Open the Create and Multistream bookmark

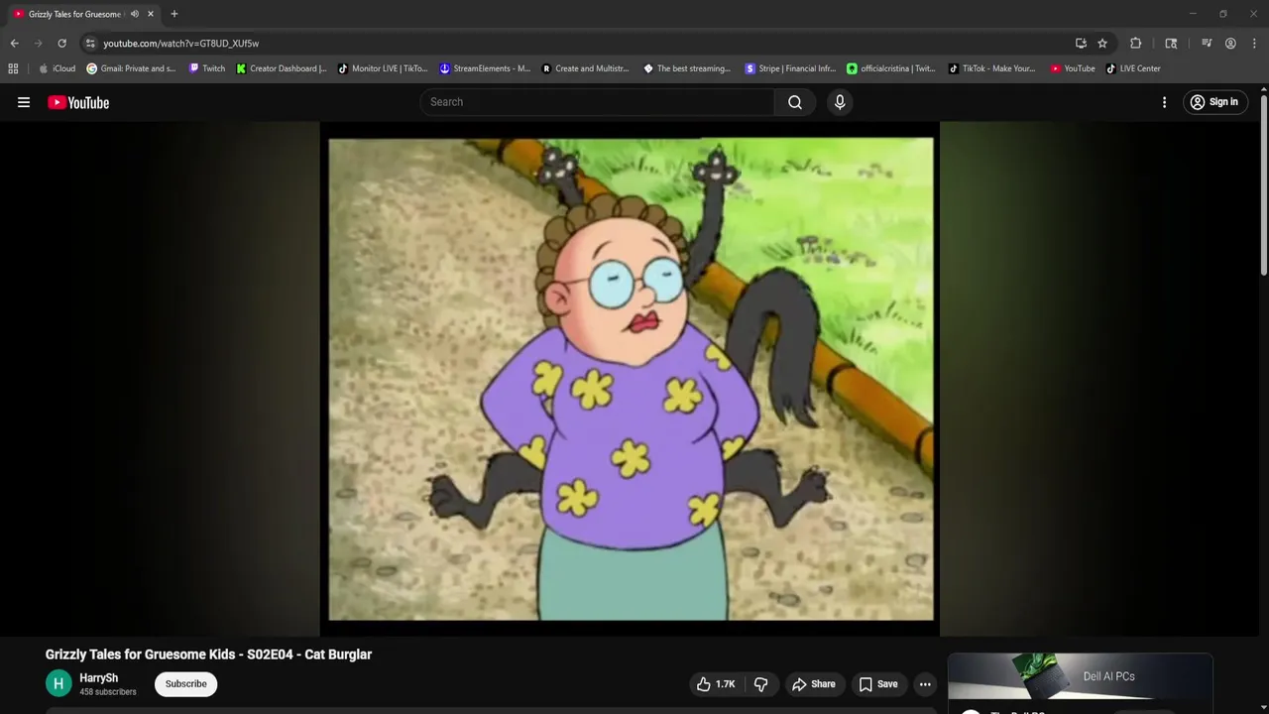coord(585,68)
